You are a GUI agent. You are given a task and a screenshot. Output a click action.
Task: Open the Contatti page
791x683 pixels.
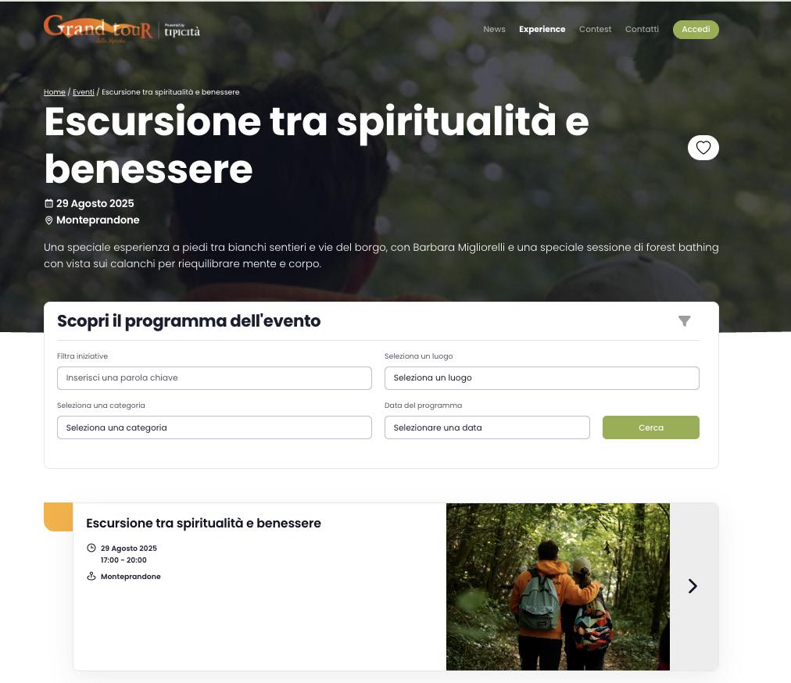click(x=642, y=29)
